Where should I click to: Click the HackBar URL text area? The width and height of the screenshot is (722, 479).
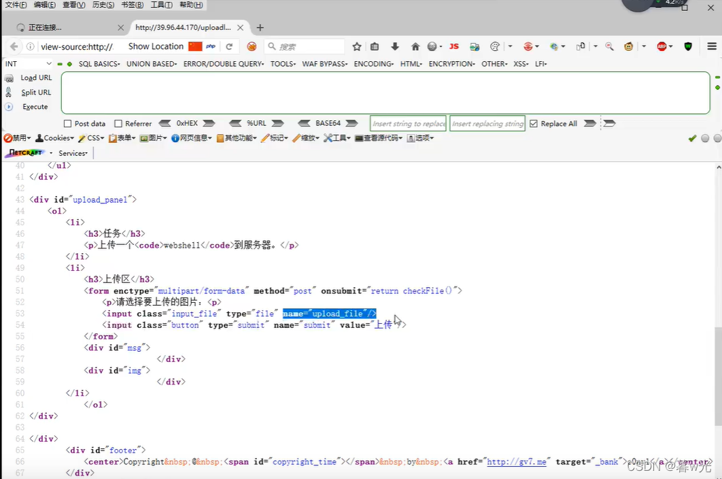click(385, 93)
